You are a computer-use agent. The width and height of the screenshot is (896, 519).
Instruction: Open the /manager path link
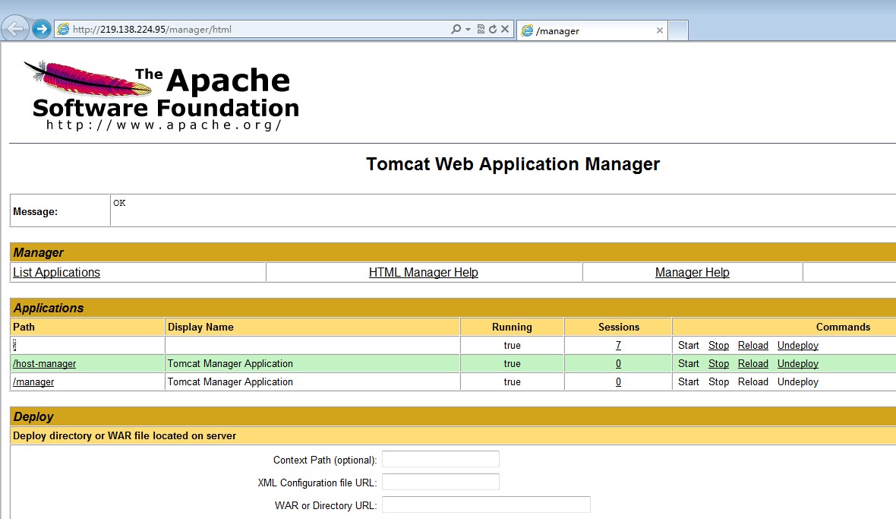pos(33,381)
